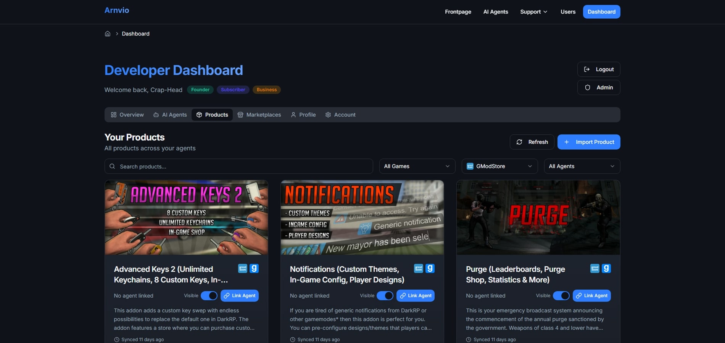
Task: Open the Account tab
Action: click(340, 115)
